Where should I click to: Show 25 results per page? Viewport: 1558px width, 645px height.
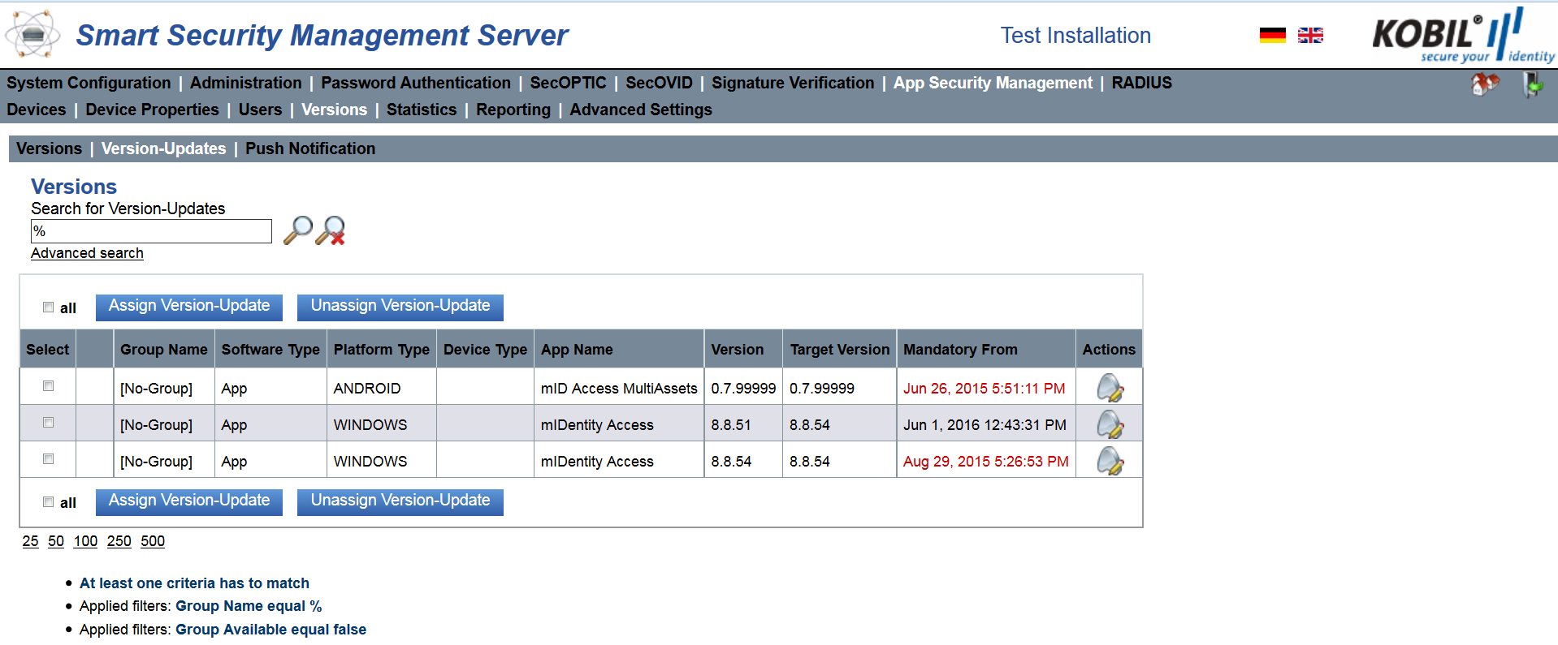(x=30, y=541)
